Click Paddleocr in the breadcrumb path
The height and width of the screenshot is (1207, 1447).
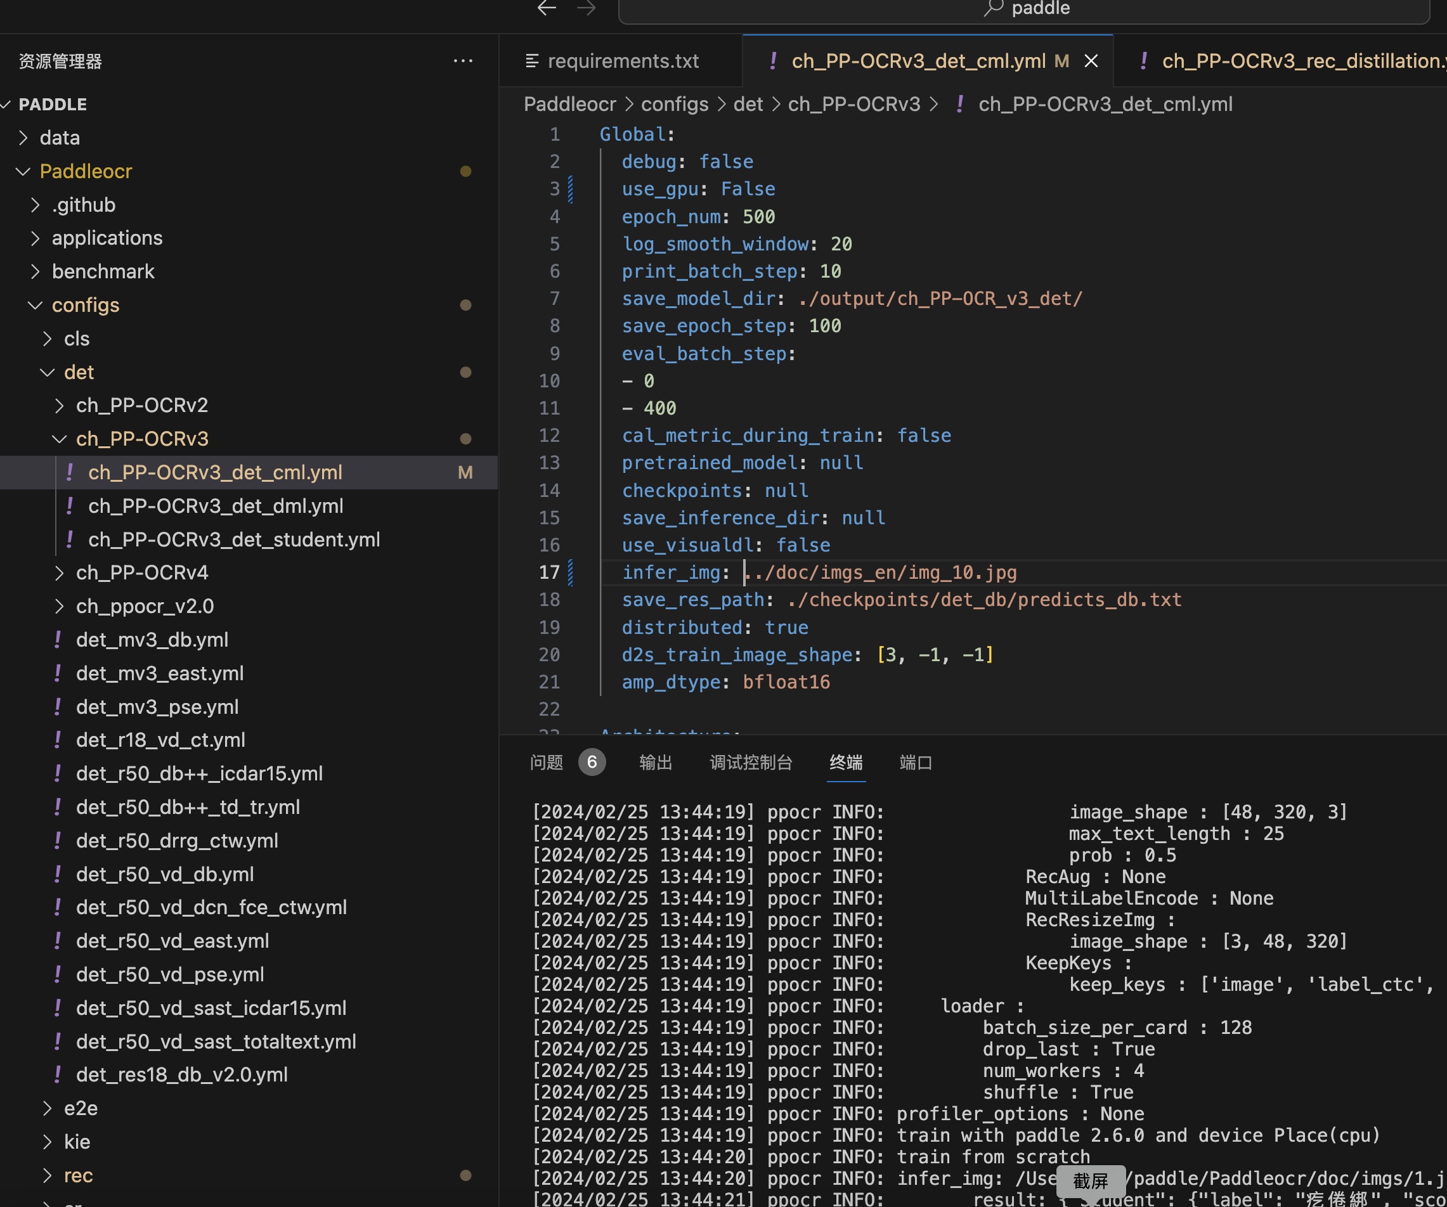tap(570, 104)
